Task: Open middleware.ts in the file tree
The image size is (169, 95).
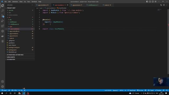Action: [20, 24]
